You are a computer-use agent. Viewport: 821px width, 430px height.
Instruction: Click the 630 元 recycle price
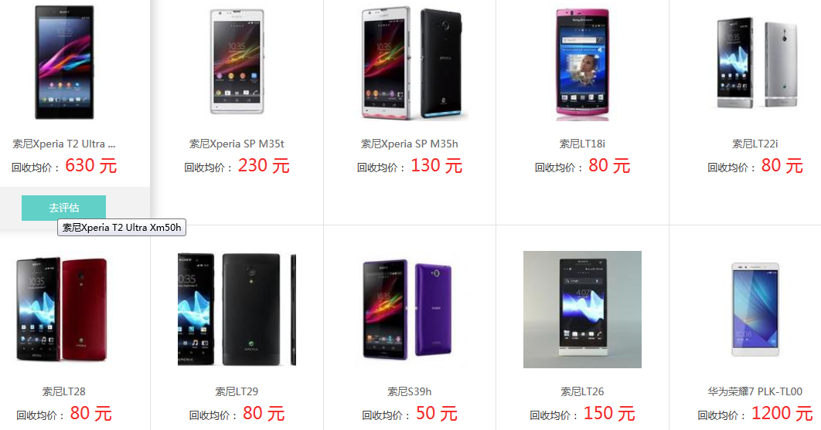tap(91, 166)
